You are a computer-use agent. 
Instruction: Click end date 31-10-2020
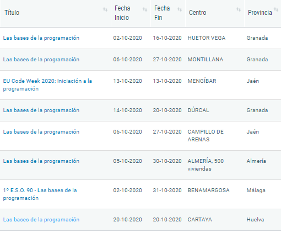coord(167,190)
